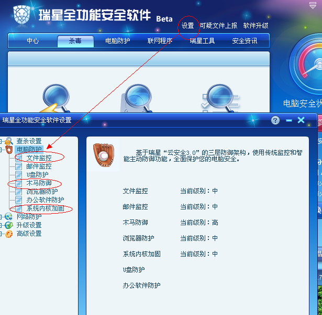Select 升级设置 in the settings tree
Image resolution: width=322 pixels, height=315 pixels.
(x=29, y=225)
